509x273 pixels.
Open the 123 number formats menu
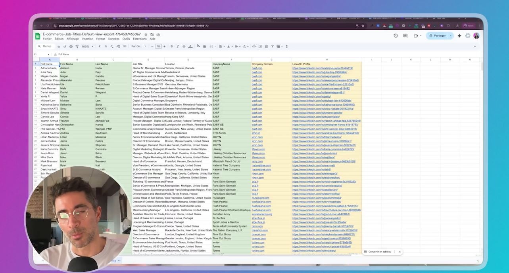[x=125, y=46]
